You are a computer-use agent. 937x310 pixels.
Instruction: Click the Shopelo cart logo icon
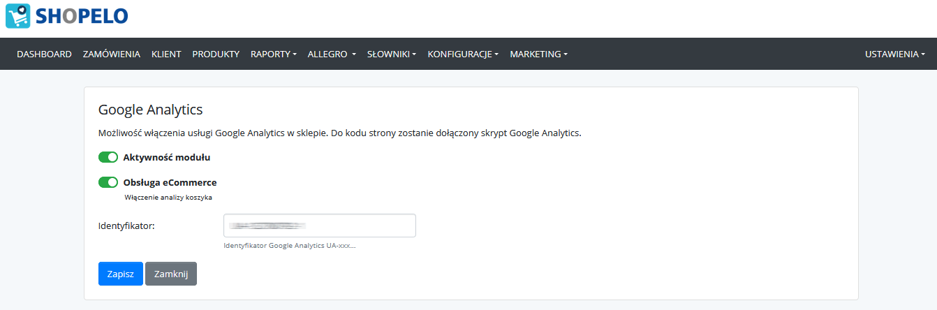(x=19, y=16)
